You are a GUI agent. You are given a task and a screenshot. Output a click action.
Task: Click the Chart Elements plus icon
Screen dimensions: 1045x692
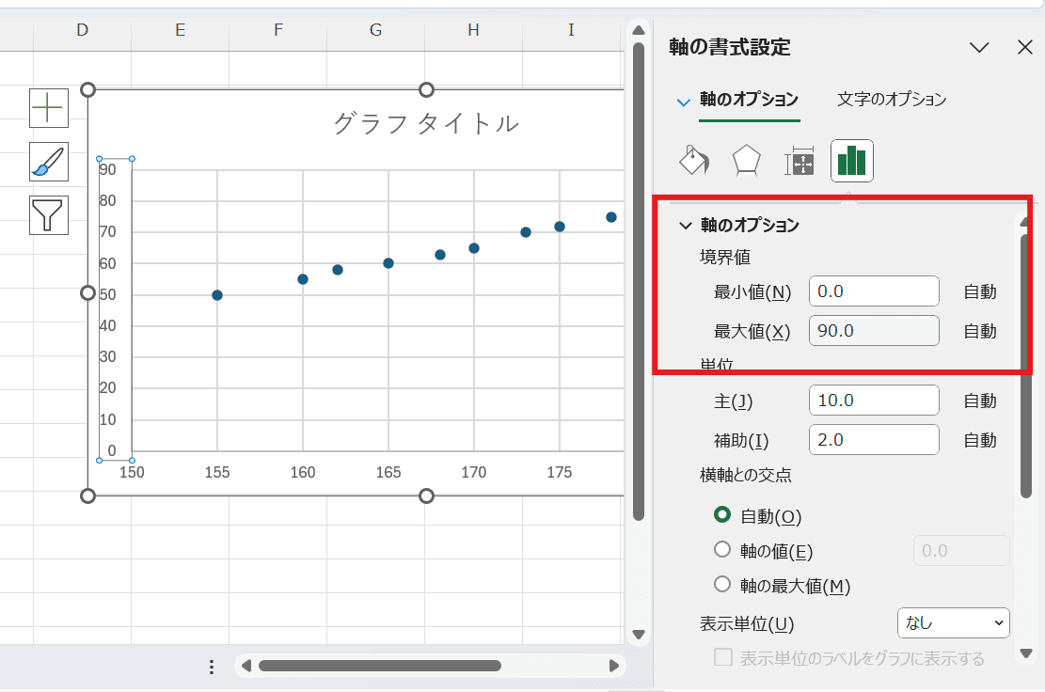(x=48, y=108)
